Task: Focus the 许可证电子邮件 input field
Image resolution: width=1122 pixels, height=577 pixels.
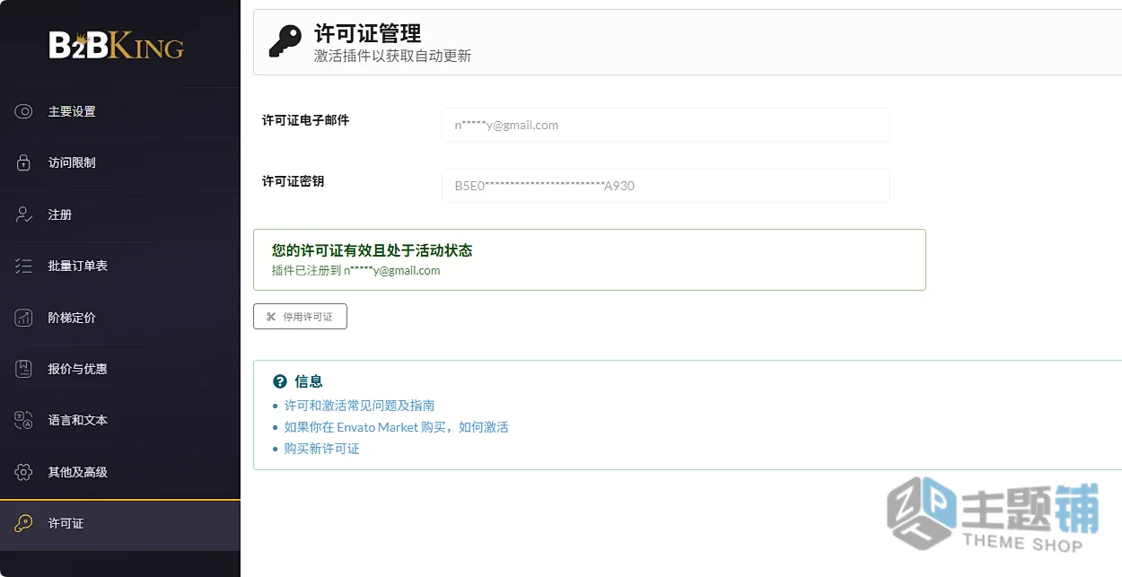Action: (x=665, y=125)
